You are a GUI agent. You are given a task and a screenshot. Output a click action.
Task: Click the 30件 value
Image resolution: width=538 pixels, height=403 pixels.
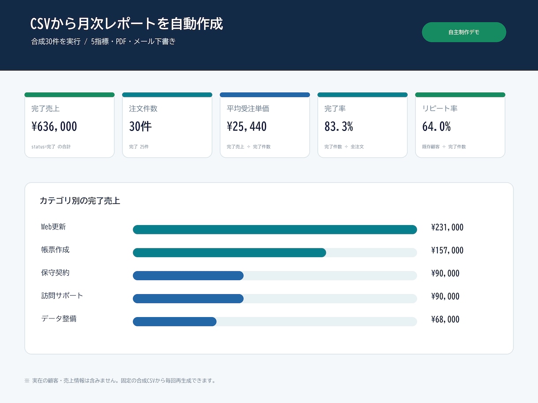click(x=140, y=127)
